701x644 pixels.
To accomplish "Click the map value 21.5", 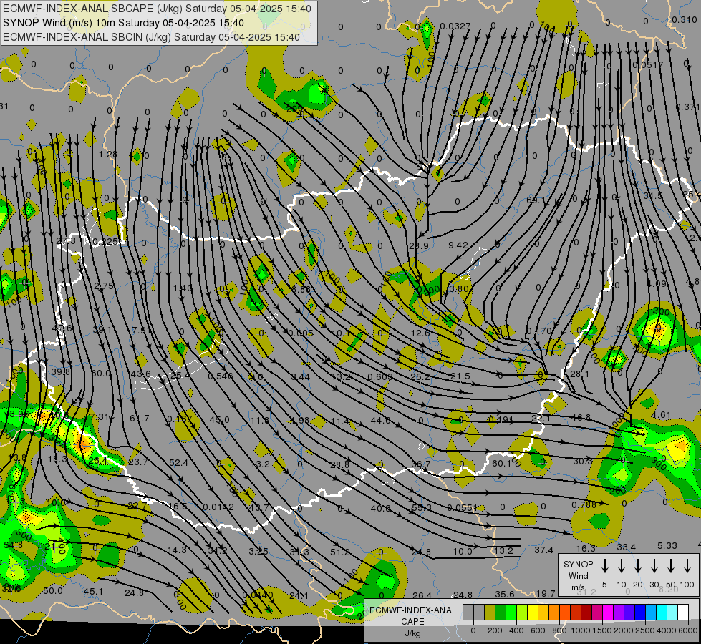I will point(460,376).
